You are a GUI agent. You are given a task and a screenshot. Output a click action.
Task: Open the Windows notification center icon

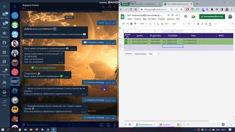click(x=230, y=129)
